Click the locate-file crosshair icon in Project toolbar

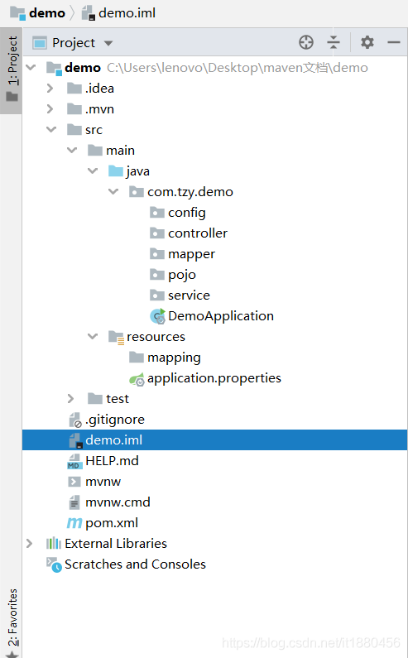point(306,42)
